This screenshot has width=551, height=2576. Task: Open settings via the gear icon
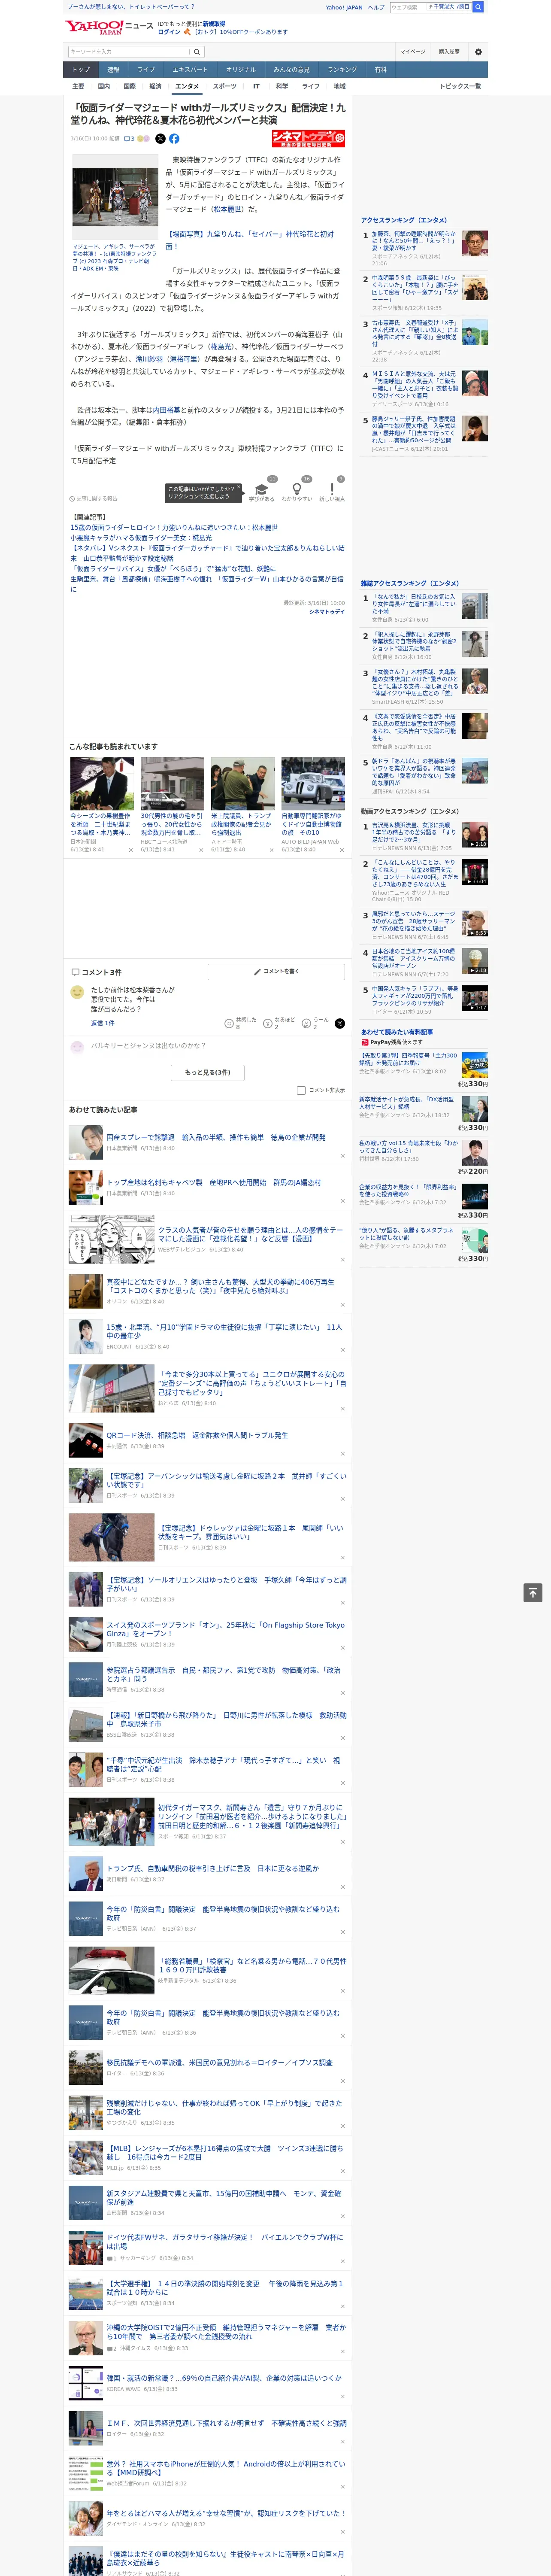[x=478, y=52]
